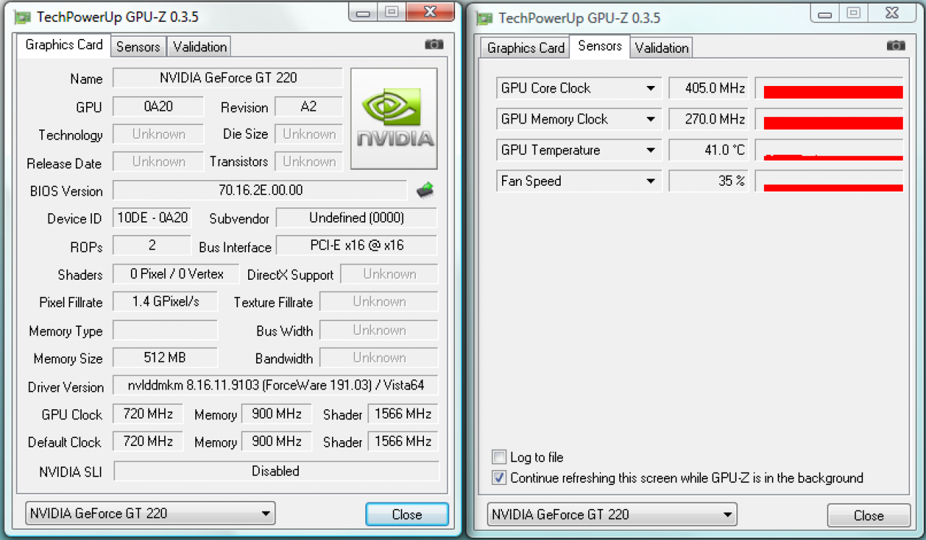The width and height of the screenshot is (926, 540).
Task: Click the Subvendor value Undefined (0000)
Action: [357, 218]
